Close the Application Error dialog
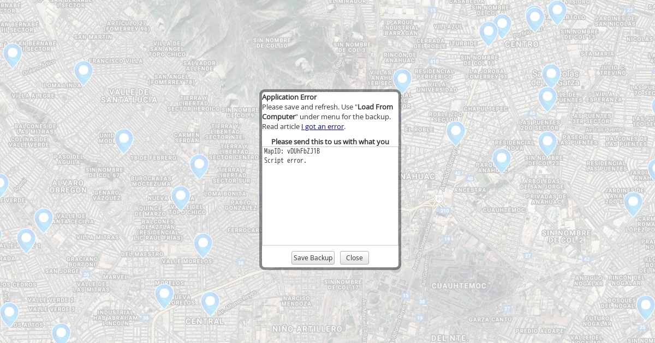 tap(354, 258)
